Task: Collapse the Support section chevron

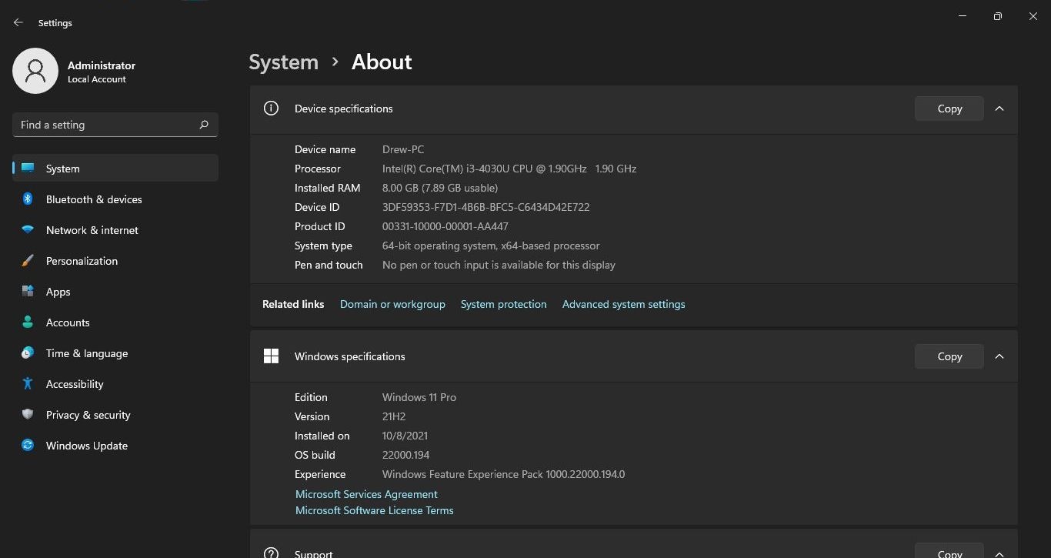Action: point(999,553)
